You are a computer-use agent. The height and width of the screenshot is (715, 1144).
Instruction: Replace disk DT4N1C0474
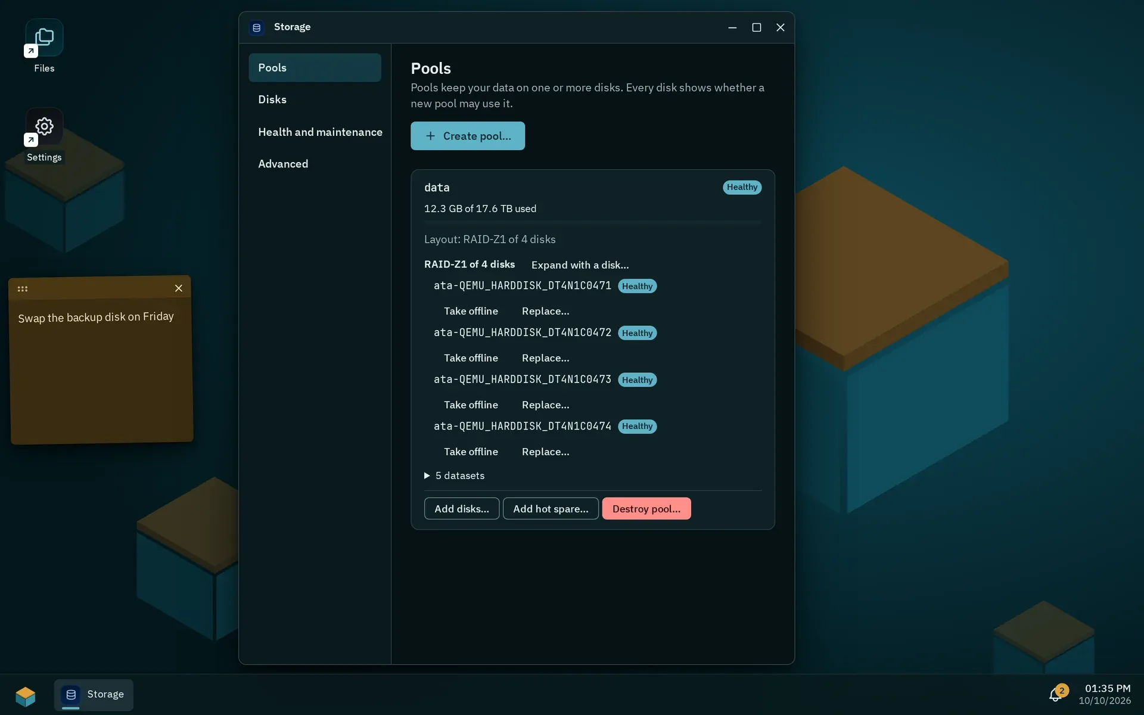[545, 452]
